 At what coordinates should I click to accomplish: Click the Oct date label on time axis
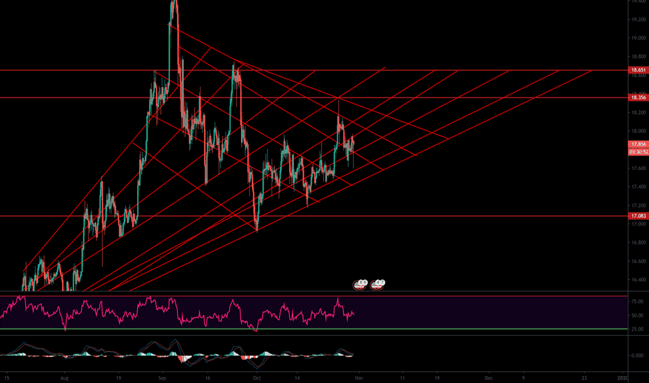click(x=257, y=378)
